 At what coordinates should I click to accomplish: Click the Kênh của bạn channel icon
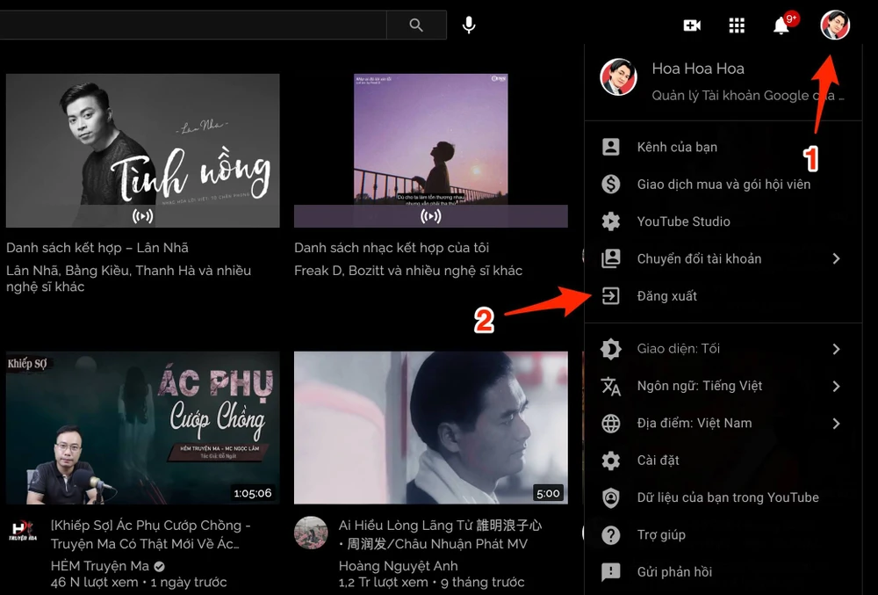point(611,147)
